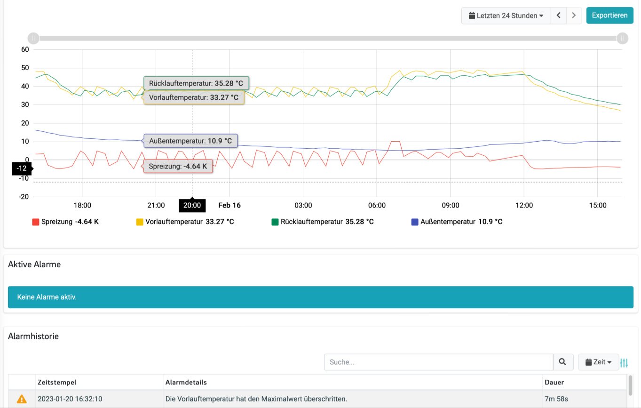Toggle the Spreizung series in legend

tap(65, 222)
